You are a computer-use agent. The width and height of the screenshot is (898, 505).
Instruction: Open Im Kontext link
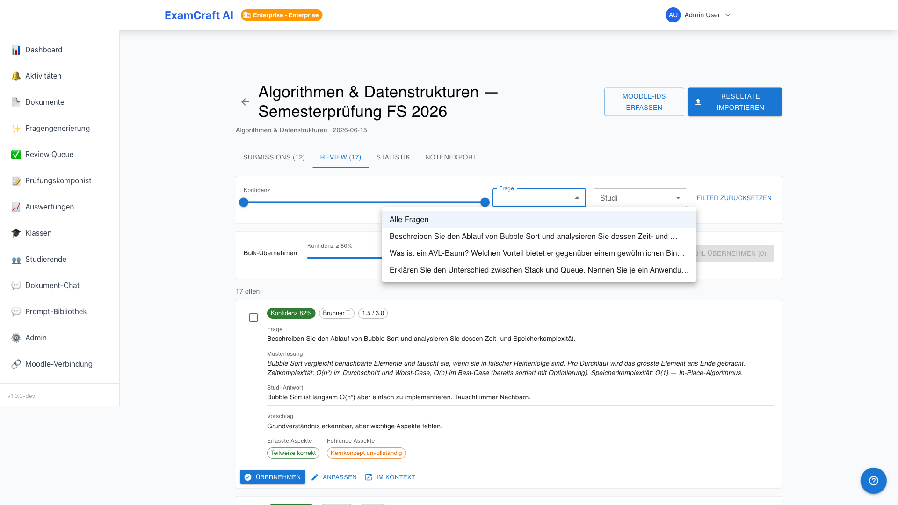(x=390, y=477)
